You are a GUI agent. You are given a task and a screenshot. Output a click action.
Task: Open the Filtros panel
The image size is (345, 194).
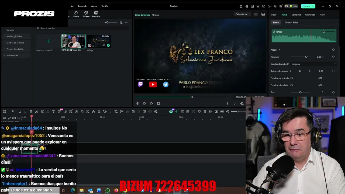[x=76, y=15]
